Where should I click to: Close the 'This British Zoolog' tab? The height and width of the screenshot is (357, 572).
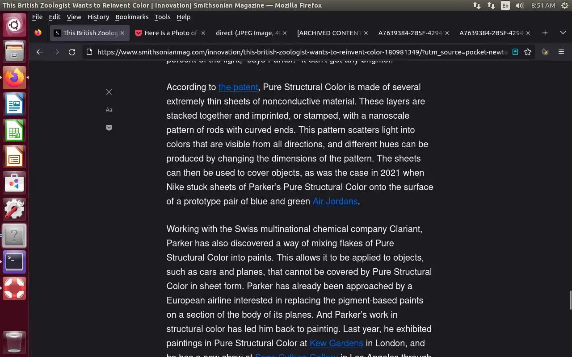pyautogui.click(x=122, y=33)
